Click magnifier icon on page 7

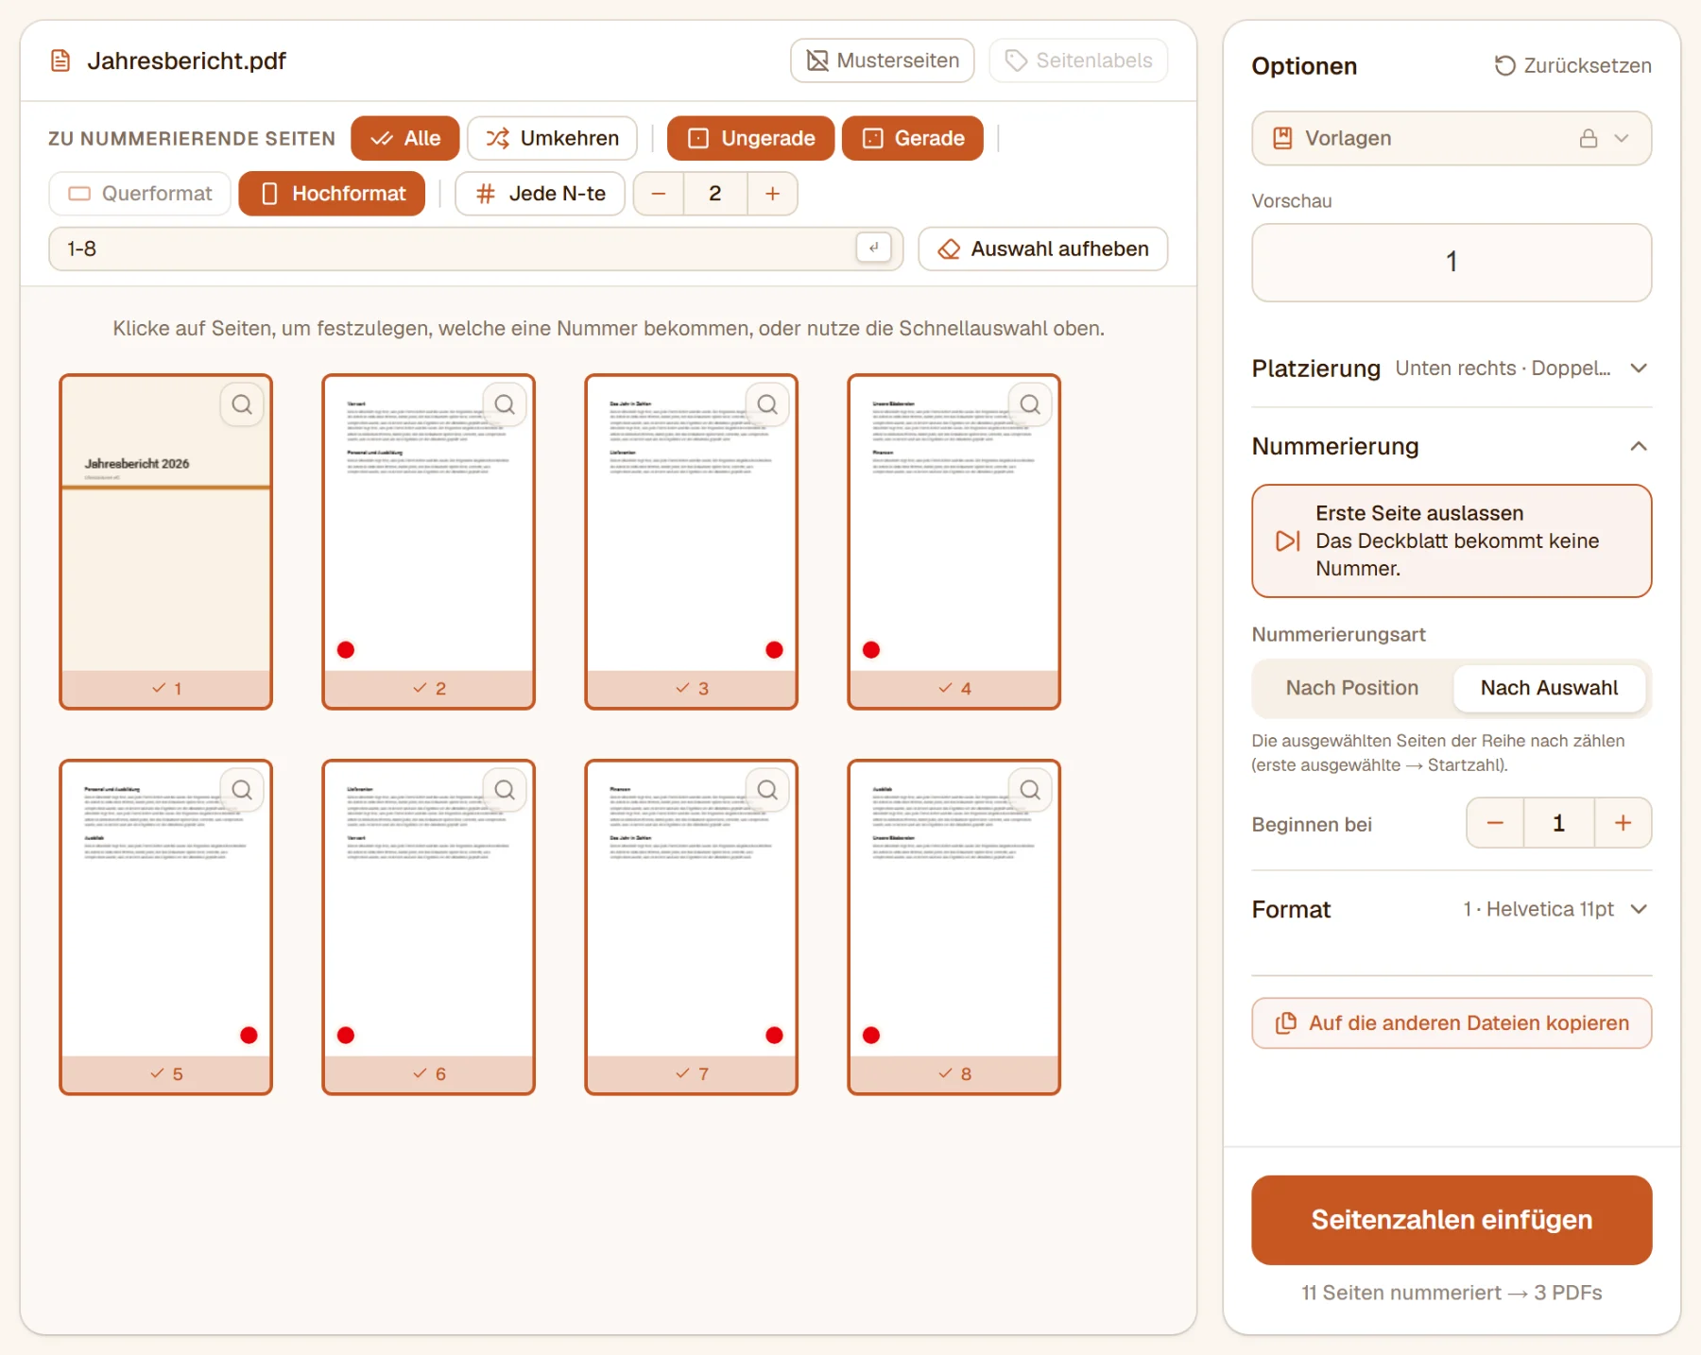[x=767, y=790]
